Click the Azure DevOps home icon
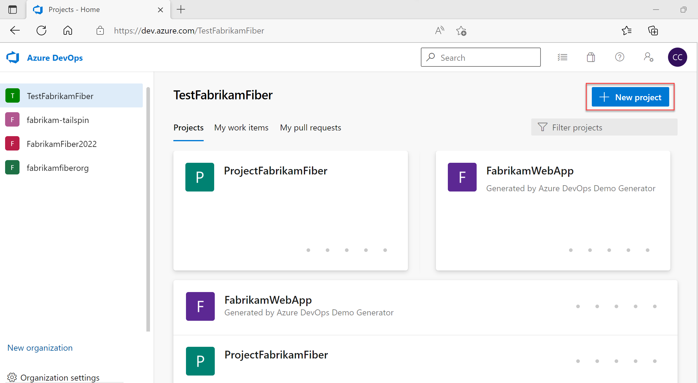Image resolution: width=698 pixels, height=383 pixels. [12, 57]
